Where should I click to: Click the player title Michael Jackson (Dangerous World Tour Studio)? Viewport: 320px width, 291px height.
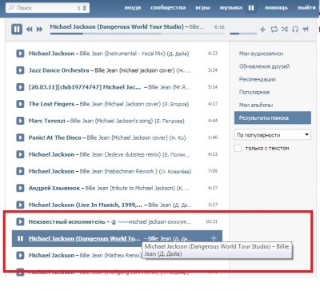click(x=117, y=26)
